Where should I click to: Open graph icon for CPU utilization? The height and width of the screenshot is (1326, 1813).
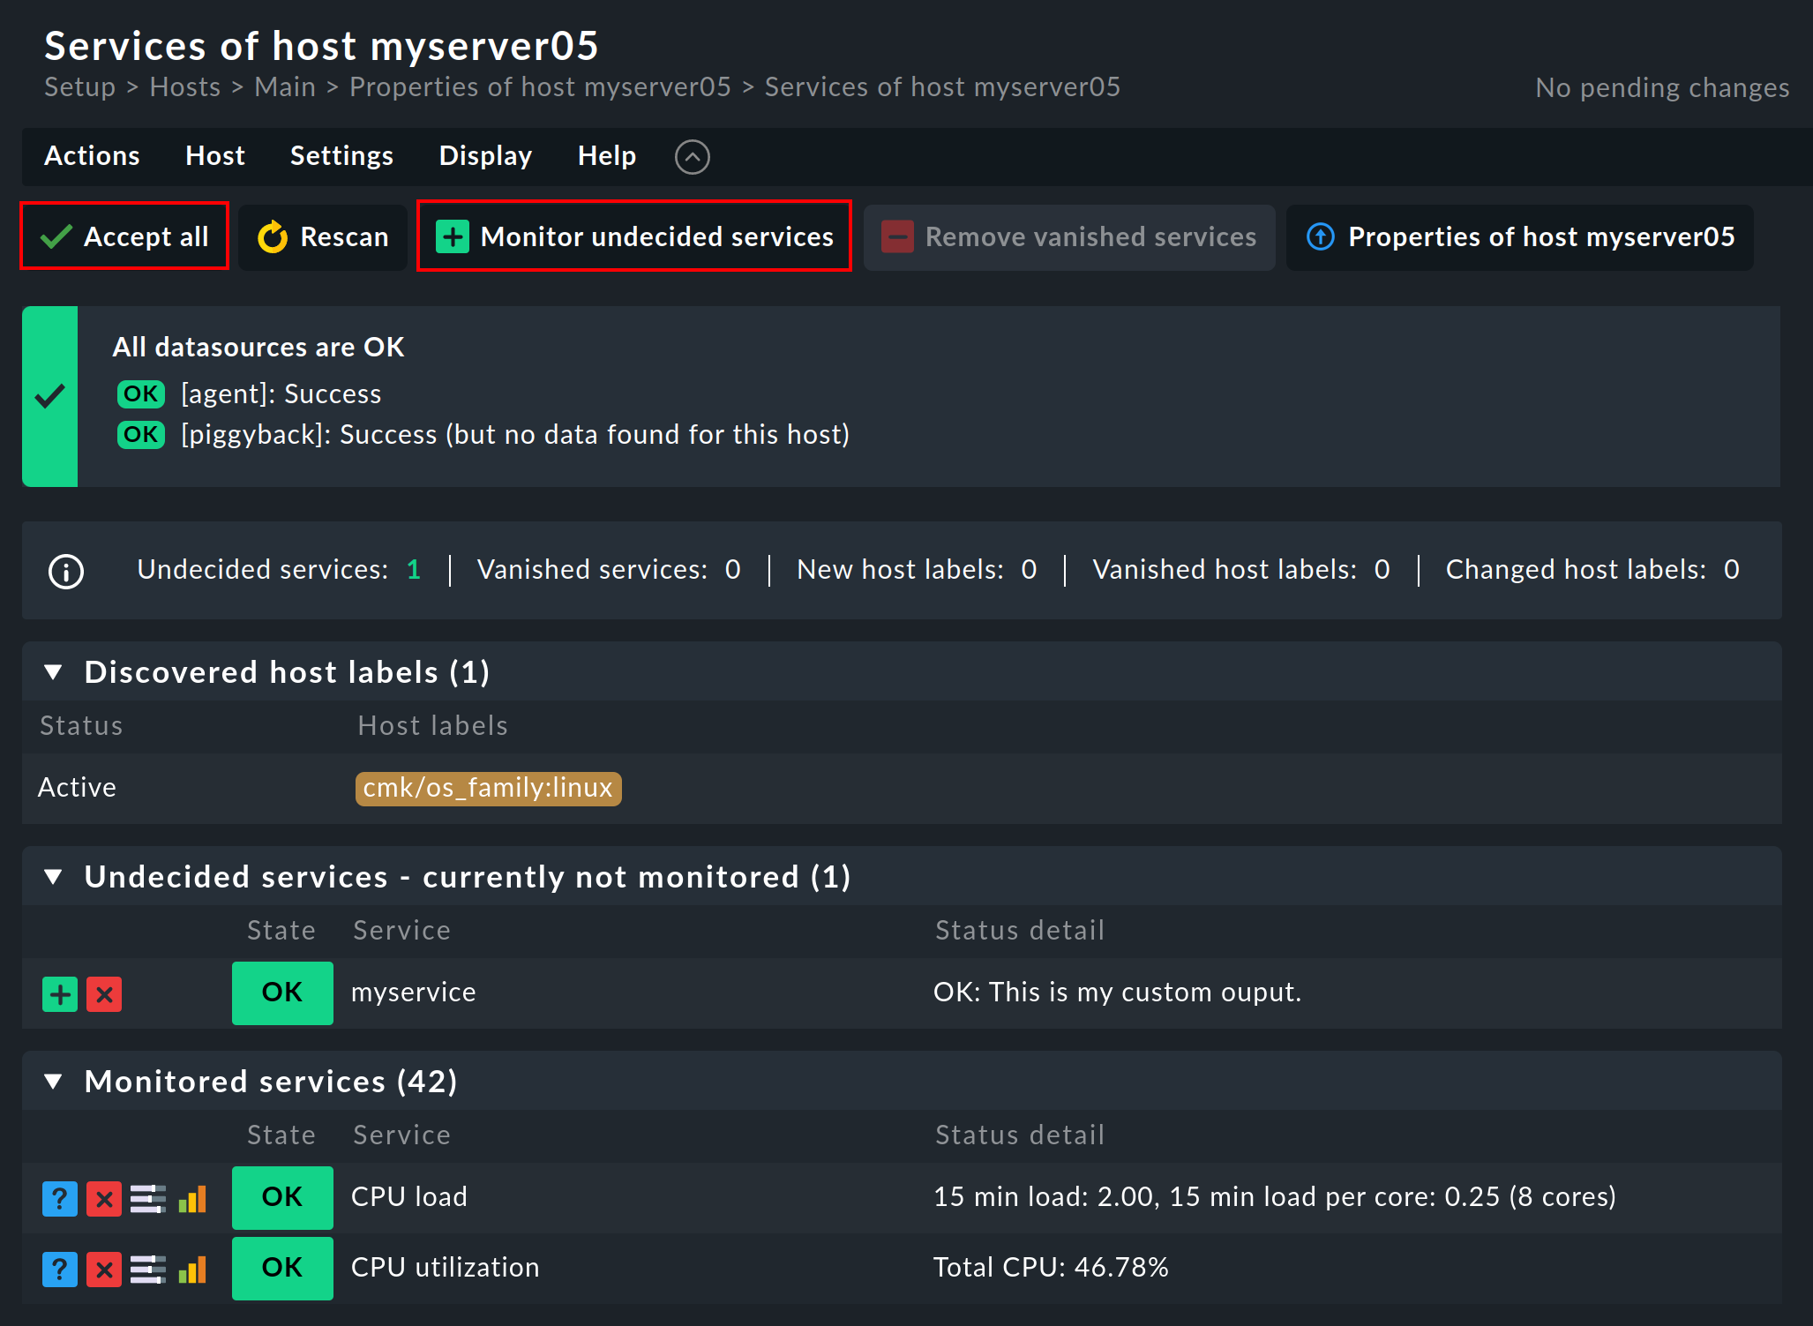pyautogui.click(x=192, y=1270)
